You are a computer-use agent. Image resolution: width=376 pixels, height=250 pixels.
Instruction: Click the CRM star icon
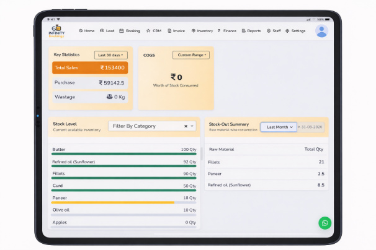[148, 31]
